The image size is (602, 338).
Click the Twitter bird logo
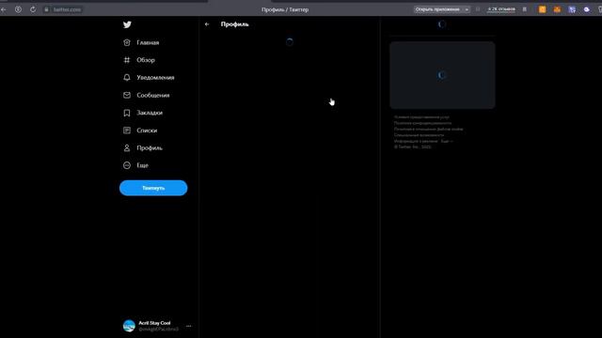coord(127,25)
